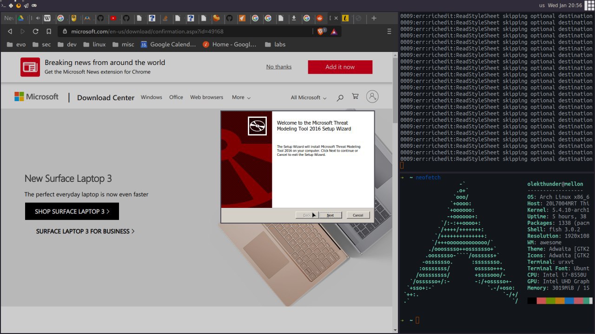Open Telegram paper-plane icon in top bar
Image resolution: width=595 pixels, height=334 pixels.
pyautogui.click(x=26, y=6)
